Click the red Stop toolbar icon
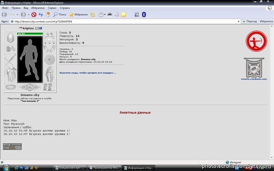 [x=34, y=15]
